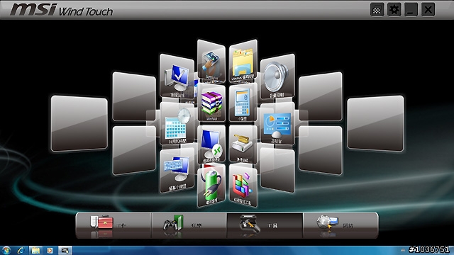Open the disk drive scanner tile
The width and height of the screenshot is (454, 255).
(243, 144)
